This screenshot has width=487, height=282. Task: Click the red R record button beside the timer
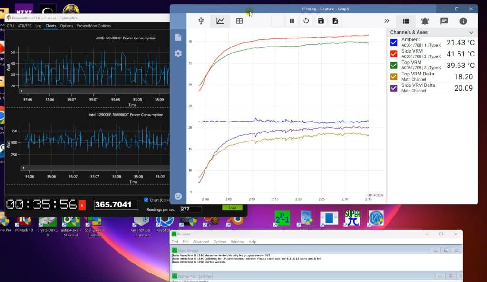82,205
